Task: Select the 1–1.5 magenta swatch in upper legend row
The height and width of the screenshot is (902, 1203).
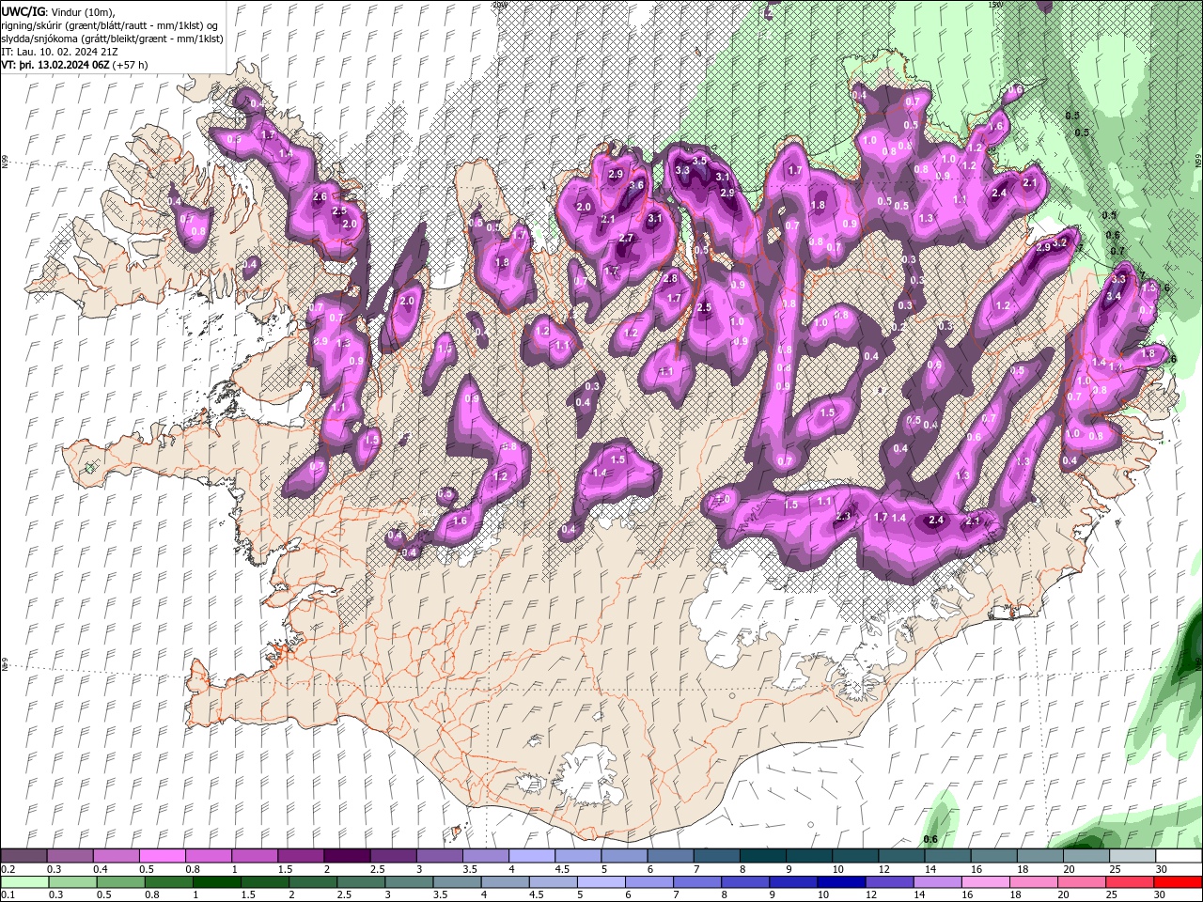Action: pyautogui.click(x=255, y=856)
